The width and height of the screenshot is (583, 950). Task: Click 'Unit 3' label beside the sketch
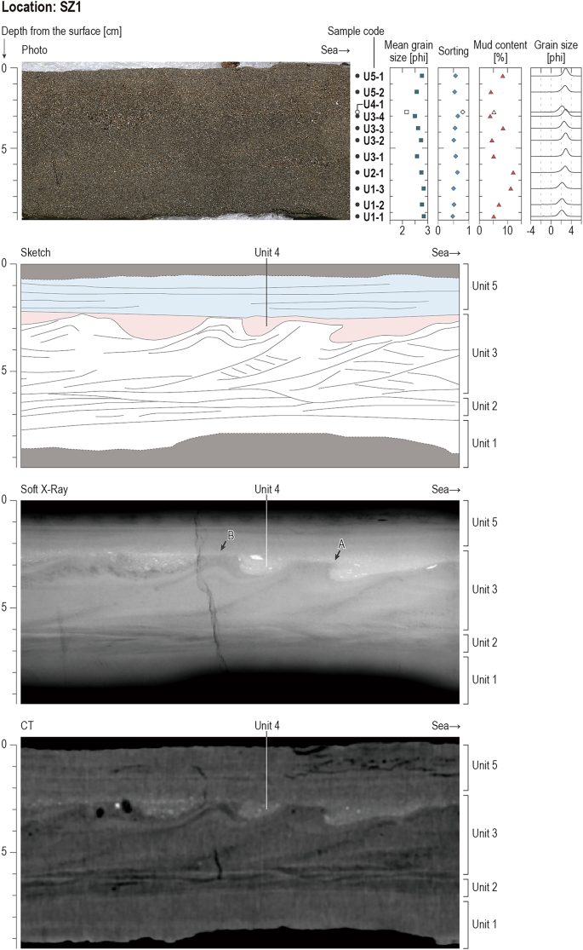[485, 353]
